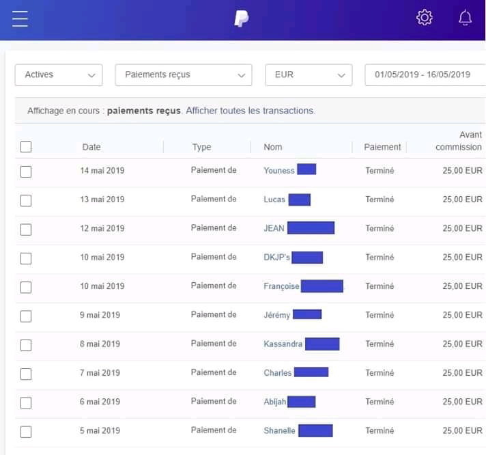
Task: Select the 12 mai 2019 transaction checkbox
Action: coord(26,229)
